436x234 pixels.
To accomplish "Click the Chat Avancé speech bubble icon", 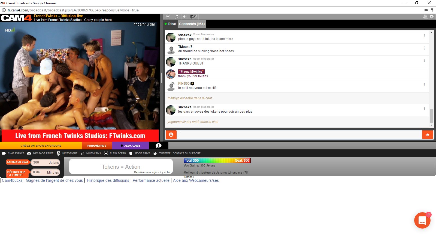I will click(4, 153).
